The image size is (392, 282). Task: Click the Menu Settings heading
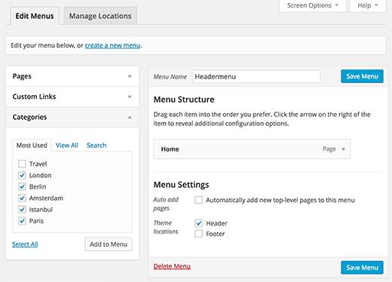(x=181, y=185)
